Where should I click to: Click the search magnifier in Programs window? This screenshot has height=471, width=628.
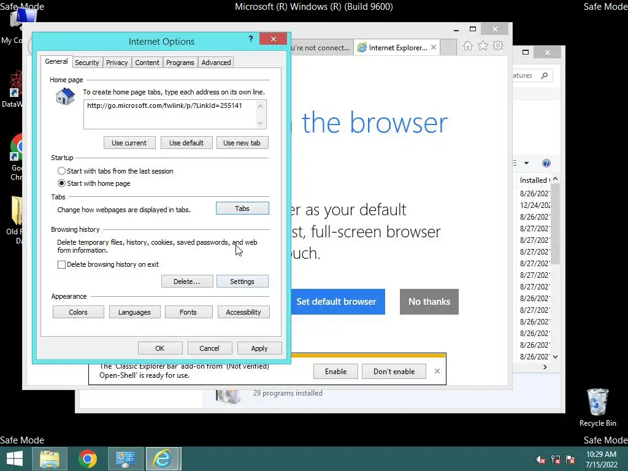545,75
